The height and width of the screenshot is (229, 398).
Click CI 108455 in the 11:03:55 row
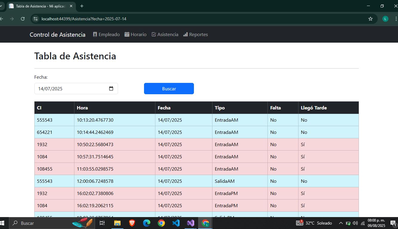click(x=45, y=169)
